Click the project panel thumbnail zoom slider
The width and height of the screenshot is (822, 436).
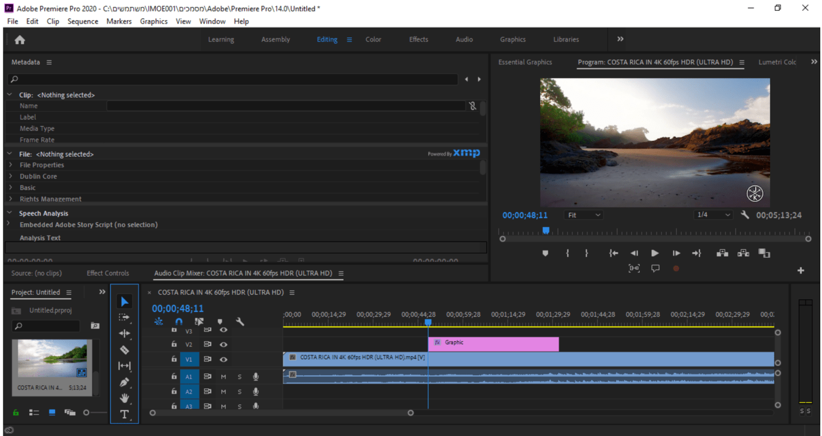coord(87,412)
